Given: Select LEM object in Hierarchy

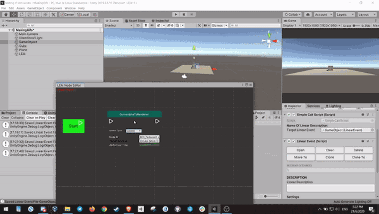Looking at the screenshot, I should 22,54.
